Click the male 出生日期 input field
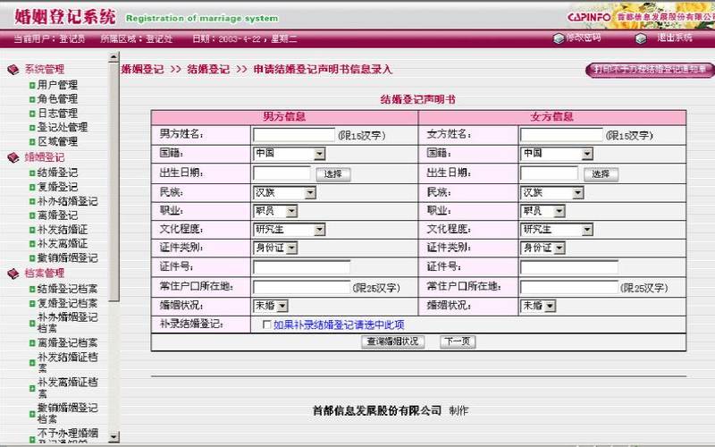The width and height of the screenshot is (715, 447). tap(282, 173)
